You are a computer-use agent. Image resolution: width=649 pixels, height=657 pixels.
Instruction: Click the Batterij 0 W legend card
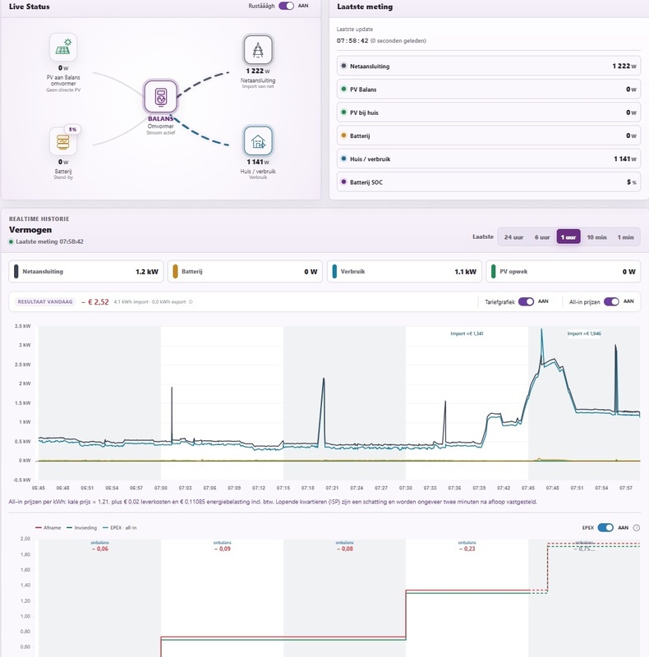pos(245,272)
